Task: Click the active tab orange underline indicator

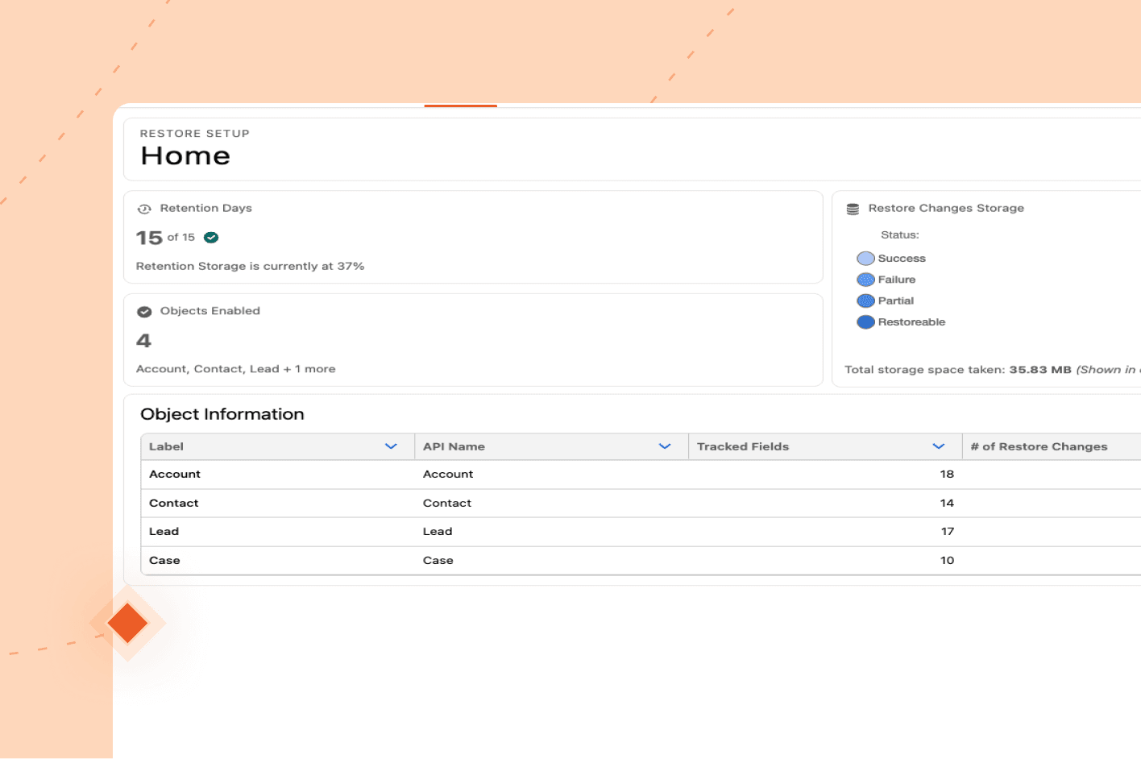Action: coord(461,106)
